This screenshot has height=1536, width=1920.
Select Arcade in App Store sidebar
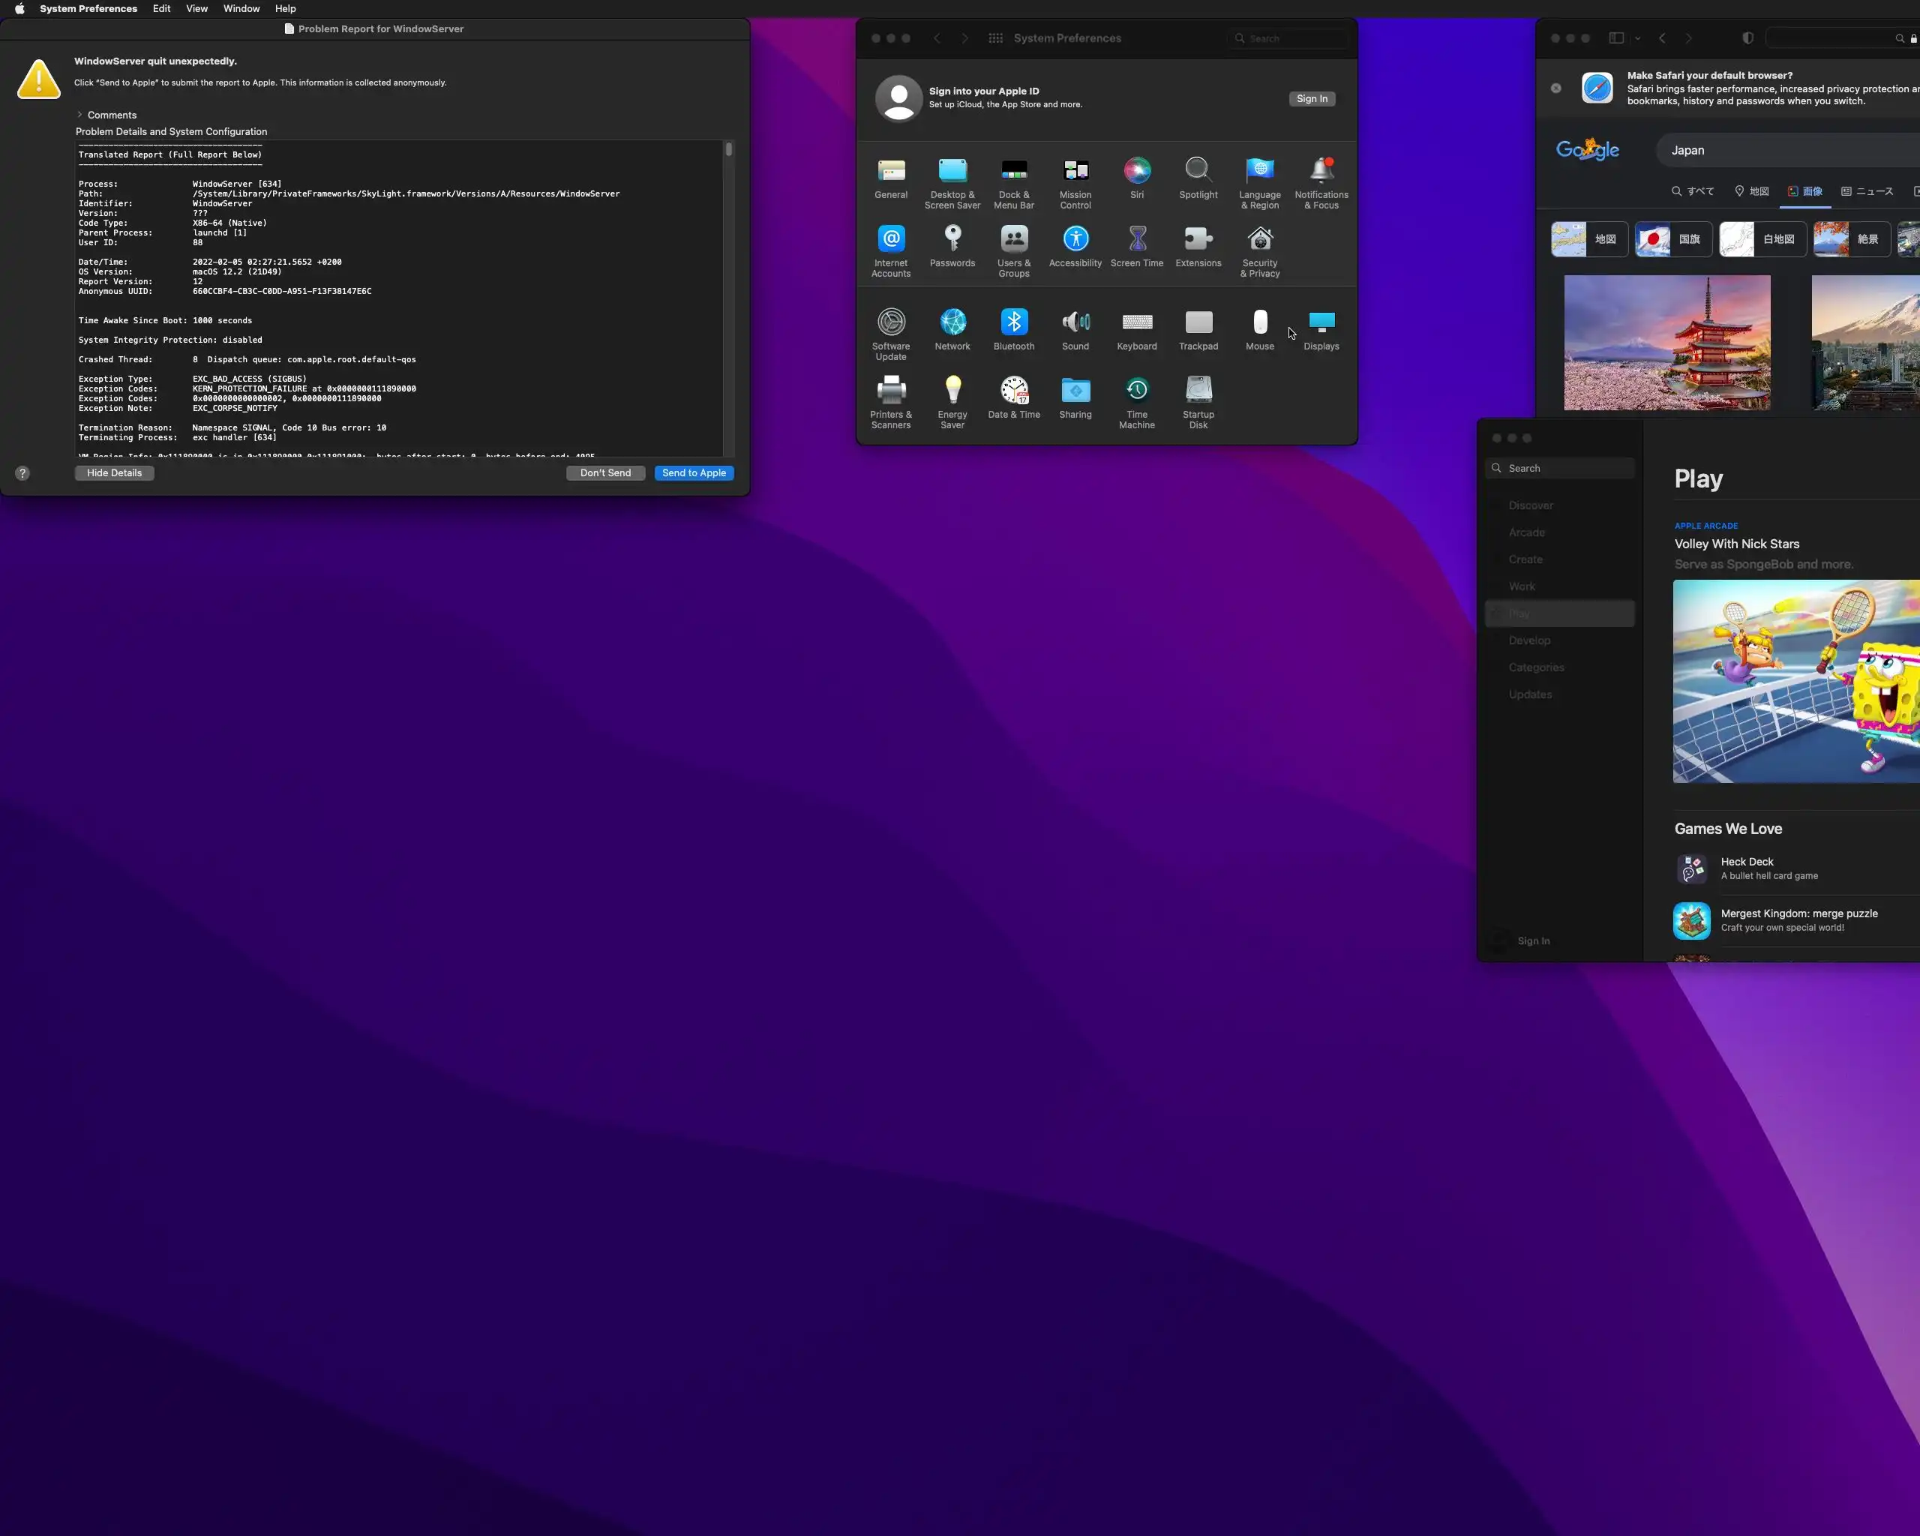(x=1526, y=532)
